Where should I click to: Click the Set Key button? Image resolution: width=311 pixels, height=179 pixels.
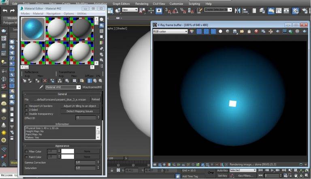[x=222, y=176]
